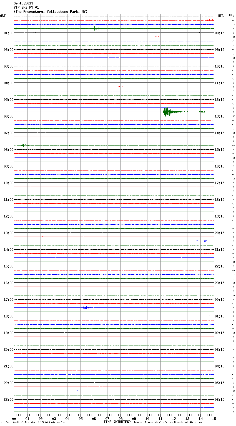Select the 02:00 MST time label
Viewport: 236px width, 426px height.
point(9,50)
